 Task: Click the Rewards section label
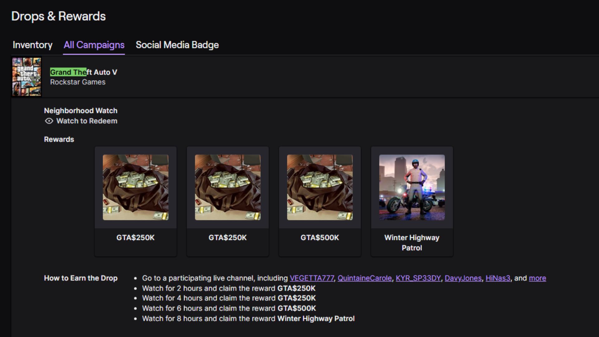point(59,139)
